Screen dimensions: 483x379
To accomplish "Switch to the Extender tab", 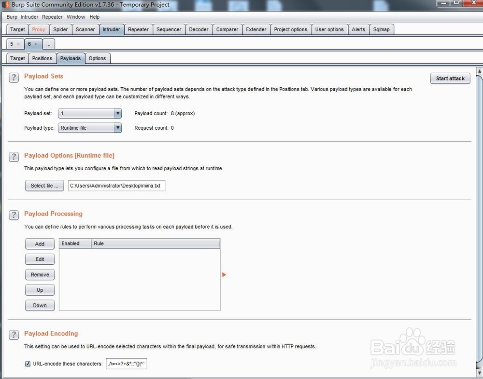I will 256,29.
